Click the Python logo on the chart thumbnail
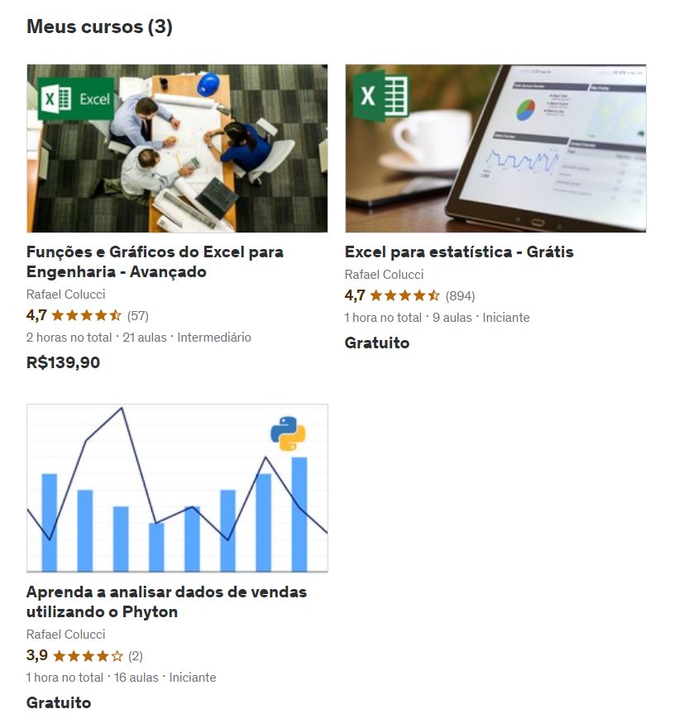The height and width of the screenshot is (714, 698). coord(289,434)
